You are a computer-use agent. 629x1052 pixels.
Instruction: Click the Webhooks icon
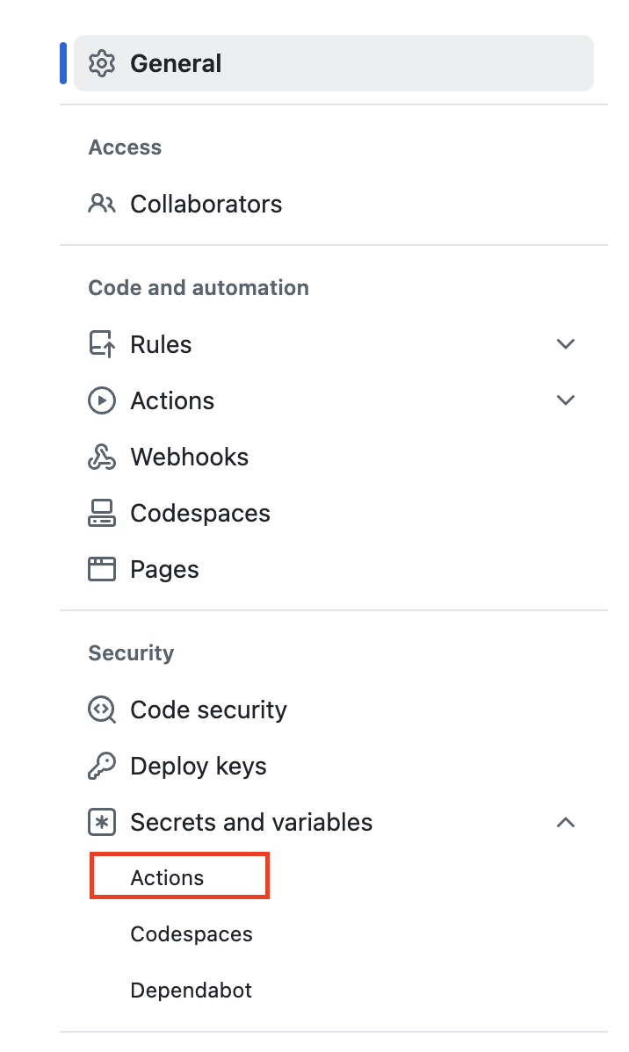pyautogui.click(x=102, y=457)
